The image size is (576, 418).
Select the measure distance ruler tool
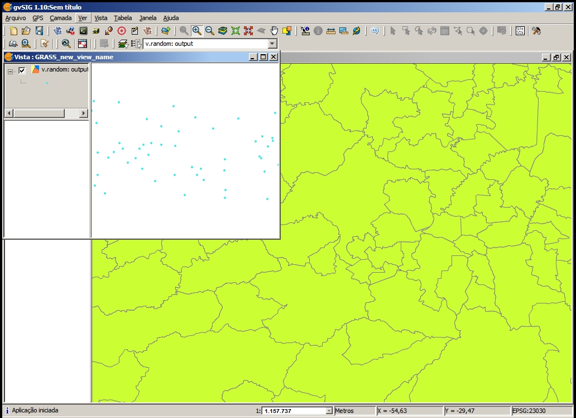(330, 31)
